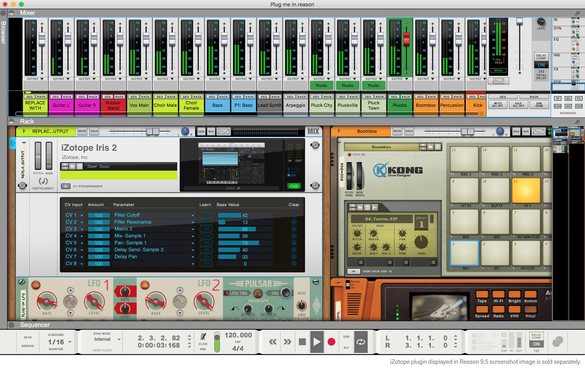The image size is (585, 368).
Task: Toggle Delay Comp ON in the transport bar
Action: [536, 344]
